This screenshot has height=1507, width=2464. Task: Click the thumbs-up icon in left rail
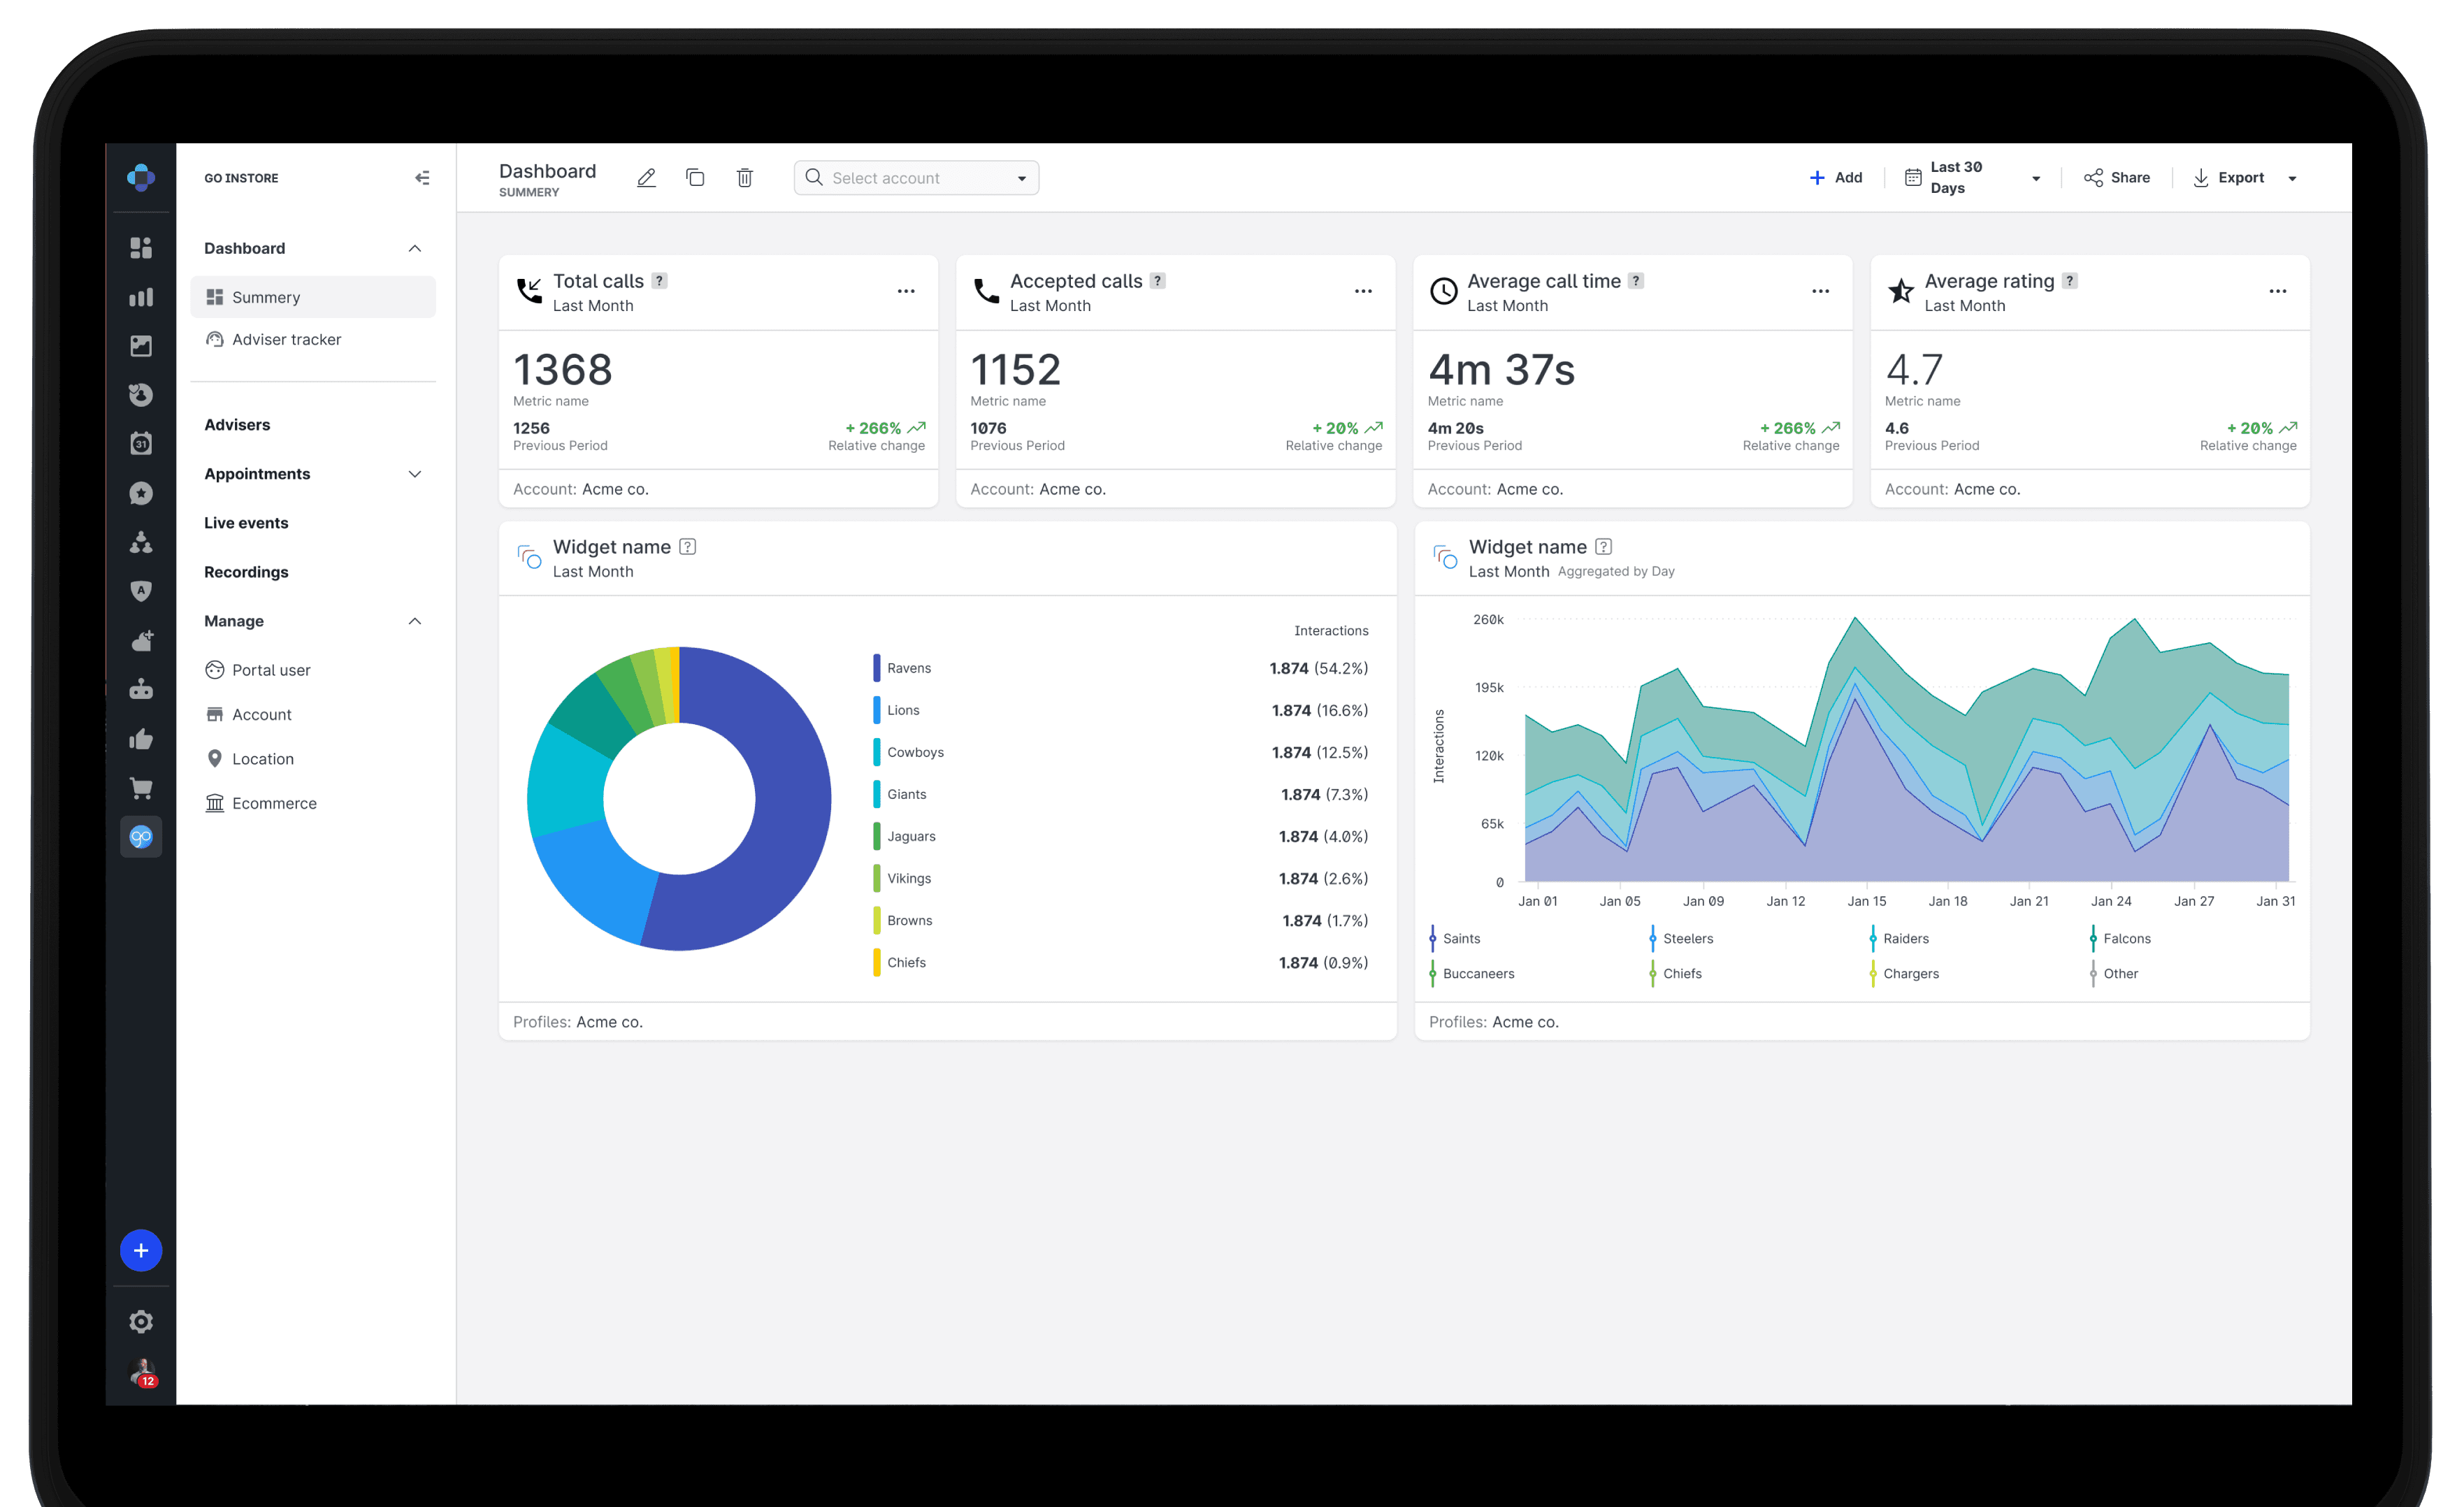(141, 739)
